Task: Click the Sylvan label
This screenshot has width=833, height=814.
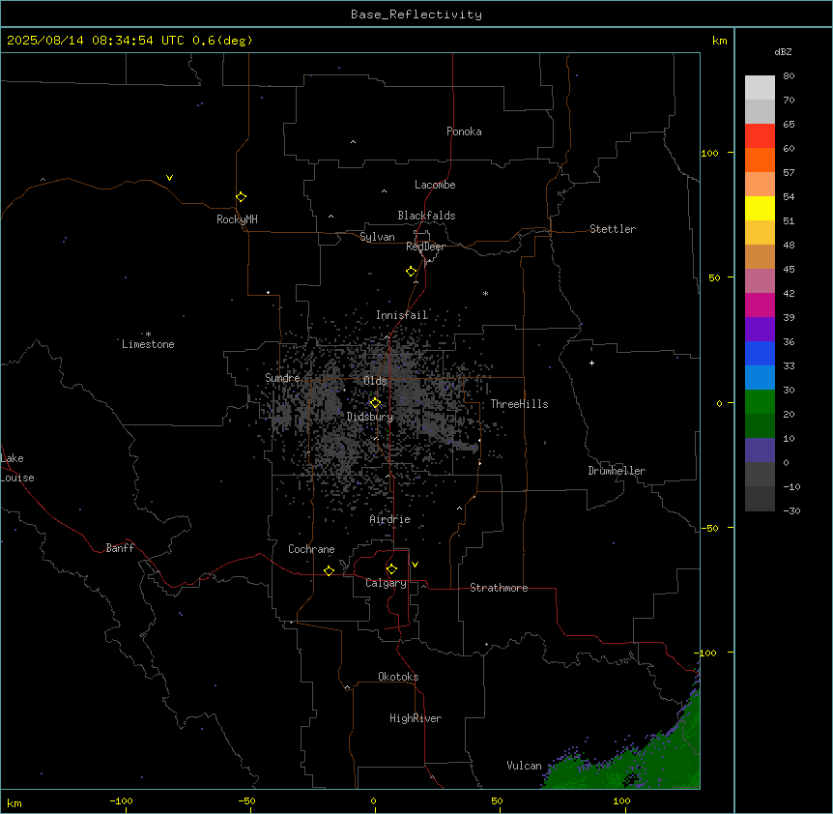Action: click(377, 237)
